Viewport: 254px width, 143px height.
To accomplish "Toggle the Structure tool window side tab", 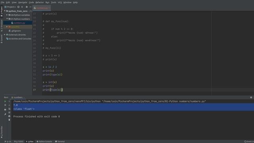I will pos(2,25).
